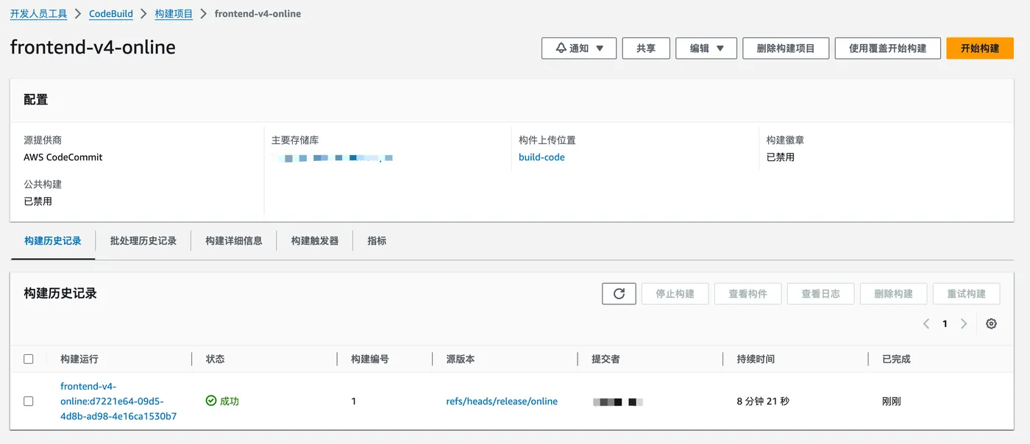Open the build-code artifact location link

[x=541, y=157]
